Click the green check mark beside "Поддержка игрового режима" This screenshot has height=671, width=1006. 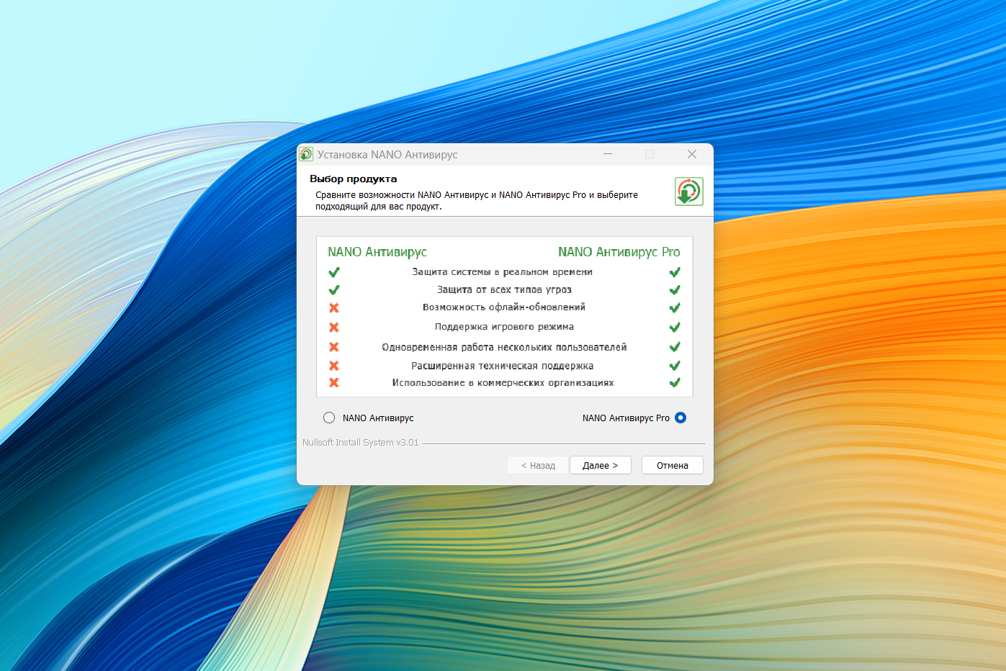coord(675,327)
